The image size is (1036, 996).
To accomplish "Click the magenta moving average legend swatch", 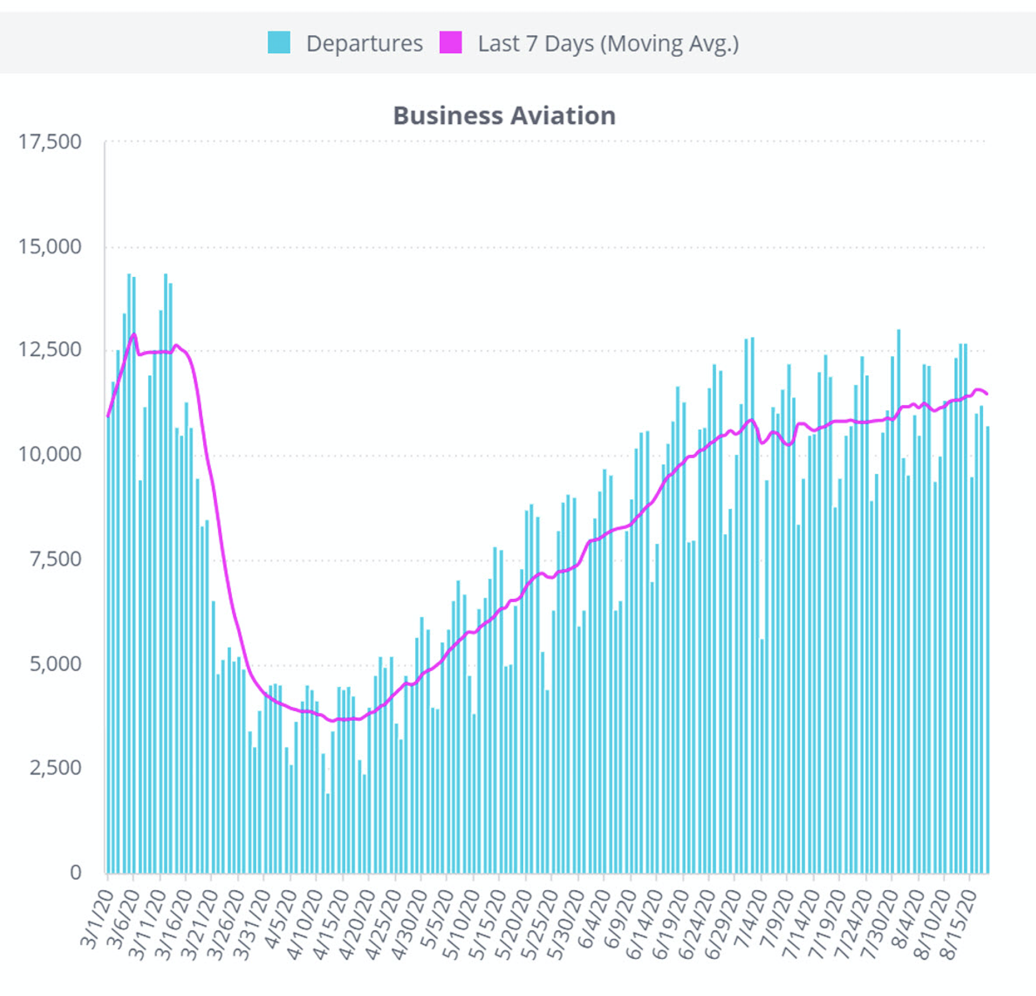I will click(451, 43).
